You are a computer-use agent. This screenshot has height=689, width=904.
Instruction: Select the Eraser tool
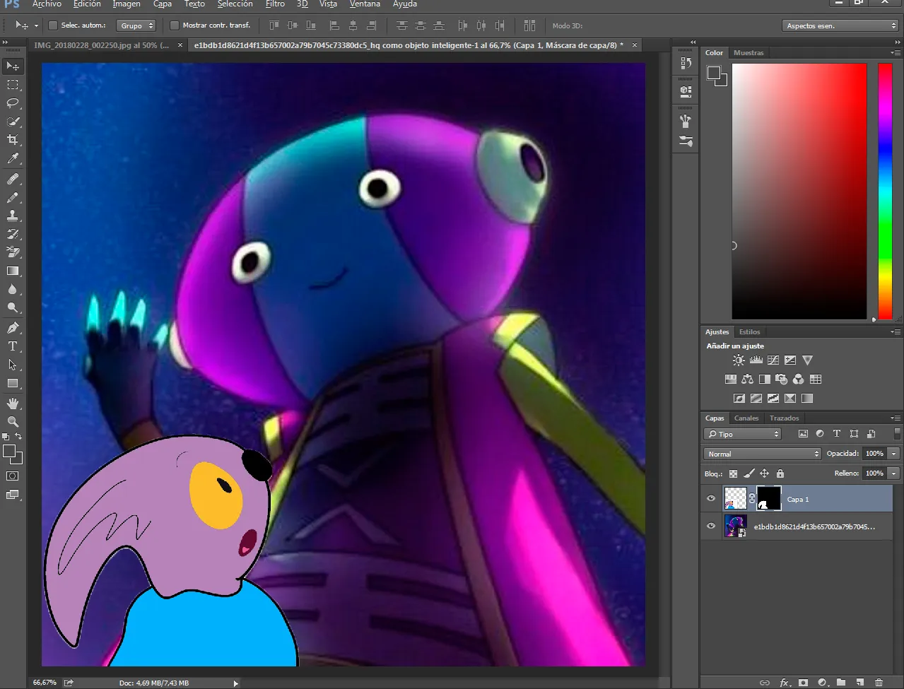(13, 252)
